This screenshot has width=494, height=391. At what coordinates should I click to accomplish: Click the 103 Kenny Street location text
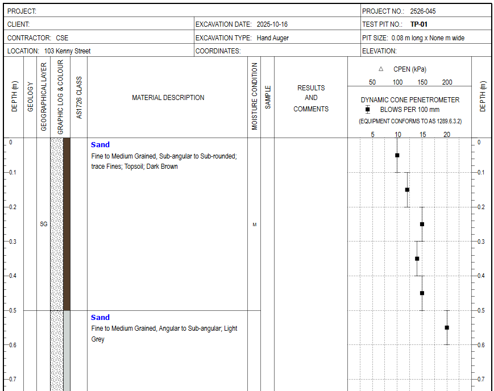[x=68, y=51]
